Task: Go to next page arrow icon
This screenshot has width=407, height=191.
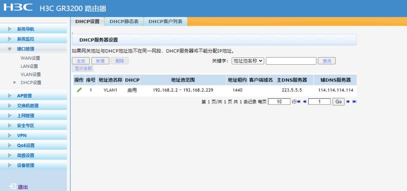Action: coord(348,102)
